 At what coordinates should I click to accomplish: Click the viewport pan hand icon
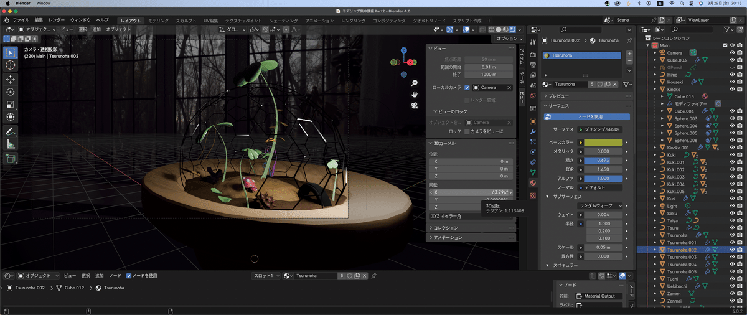tap(414, 93)
